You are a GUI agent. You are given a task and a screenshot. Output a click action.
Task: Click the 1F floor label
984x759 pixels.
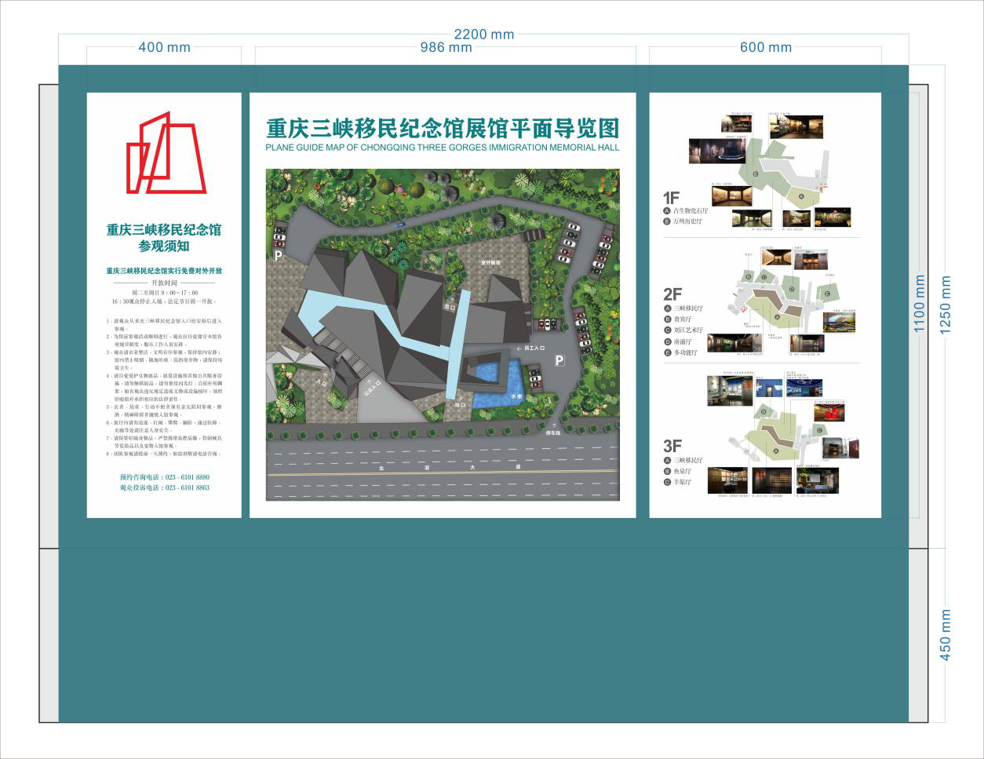pyautogui.click(x=671, y=198)
